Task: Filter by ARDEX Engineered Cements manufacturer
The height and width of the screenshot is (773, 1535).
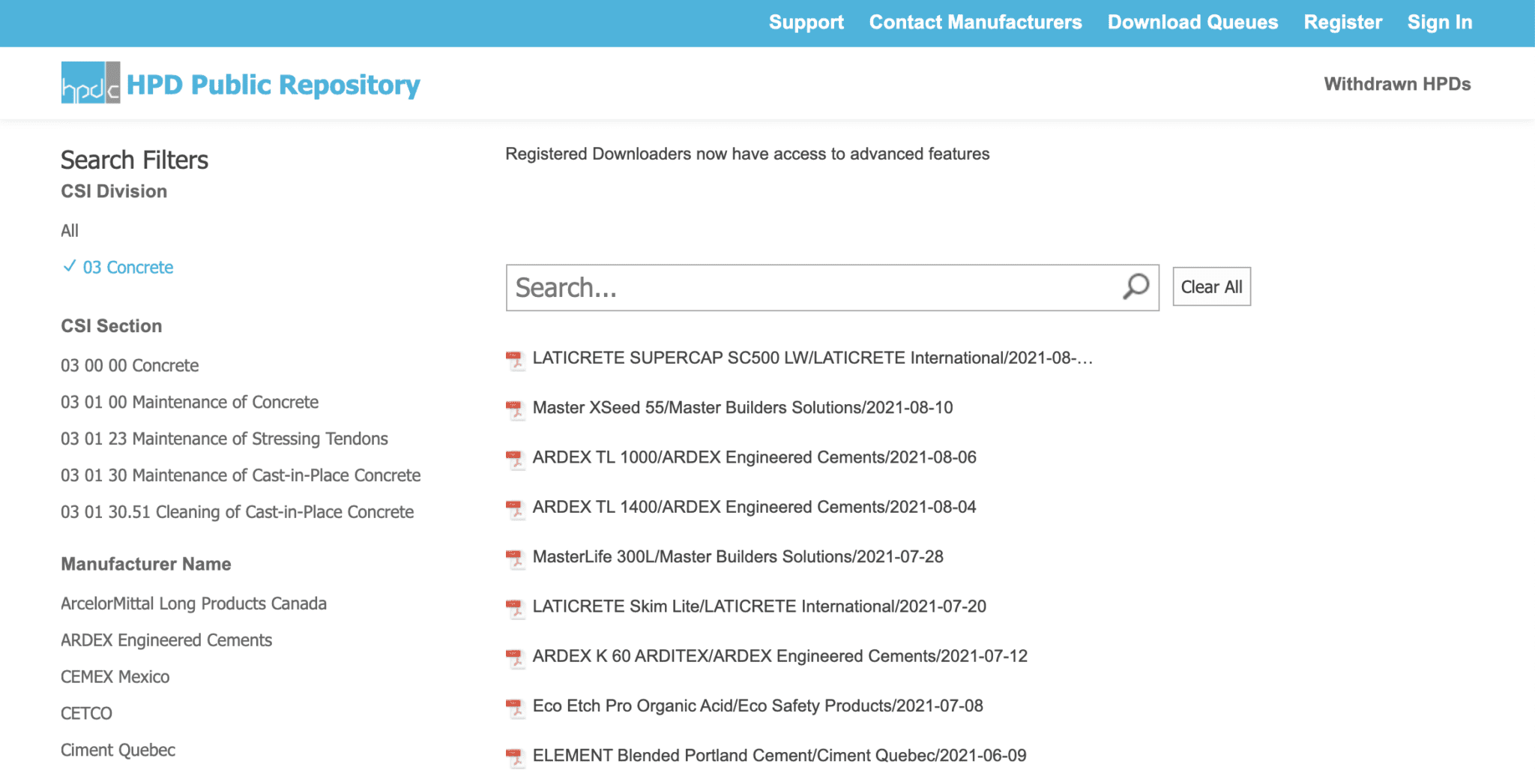Action: click(166, 640)
